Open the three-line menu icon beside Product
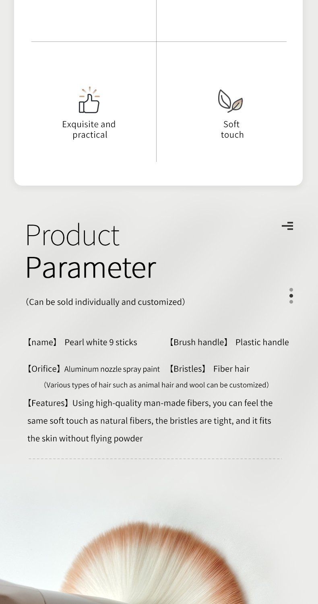 point(287,225)
